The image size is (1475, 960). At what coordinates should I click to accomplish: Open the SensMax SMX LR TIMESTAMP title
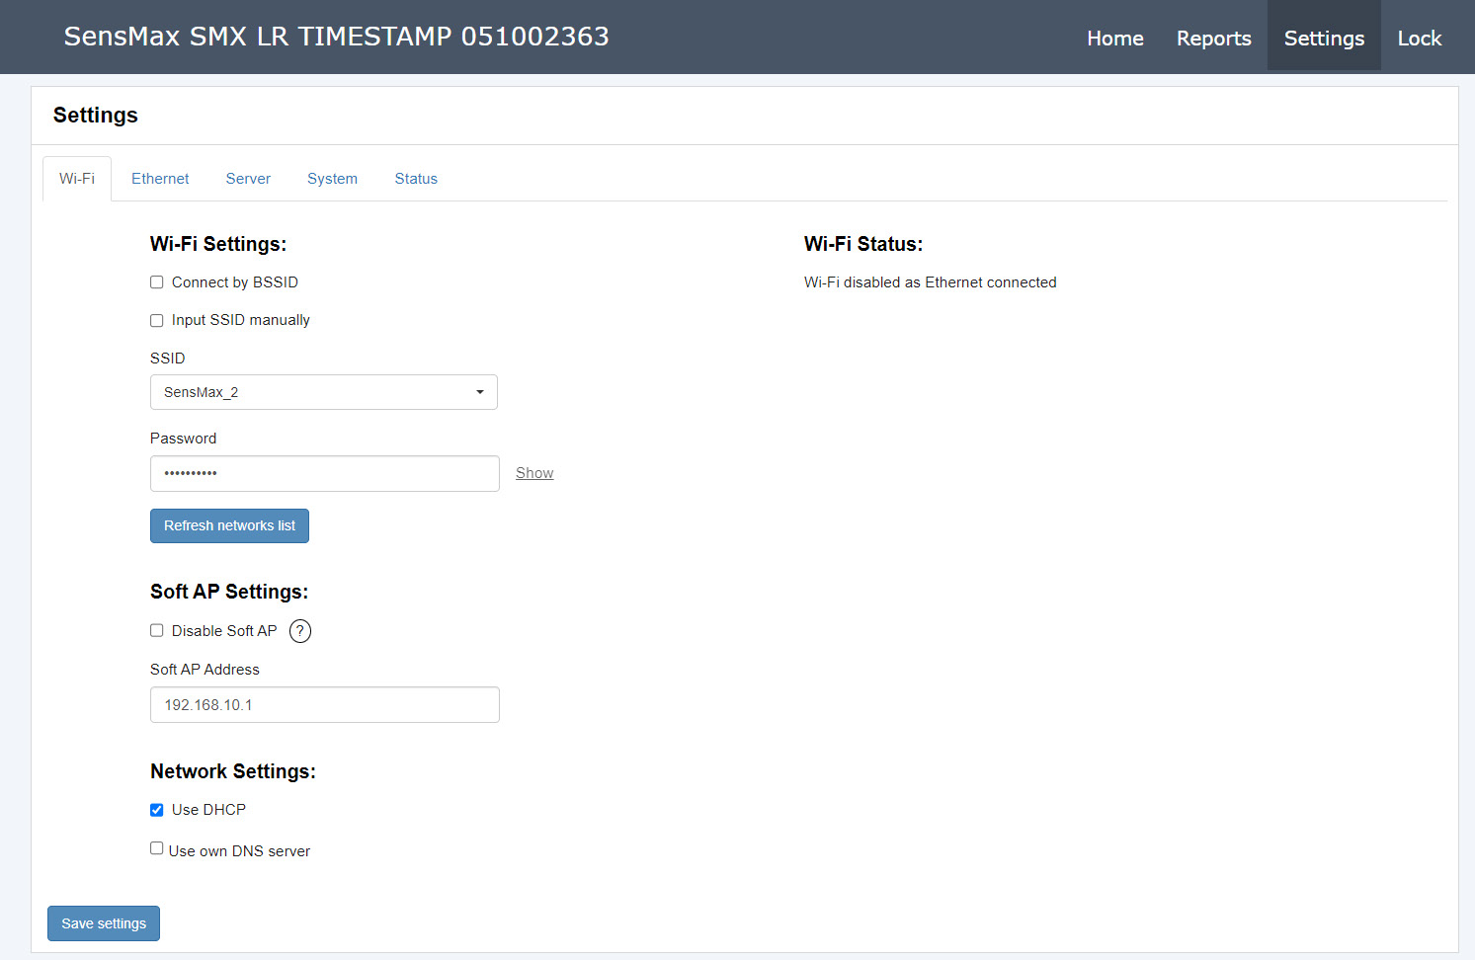coord(336,37)
